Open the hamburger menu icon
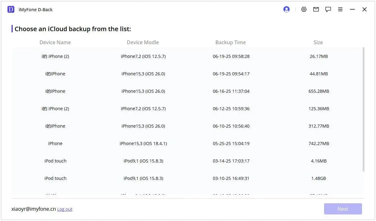Screen dimensions: 376x221 (340, 9)
